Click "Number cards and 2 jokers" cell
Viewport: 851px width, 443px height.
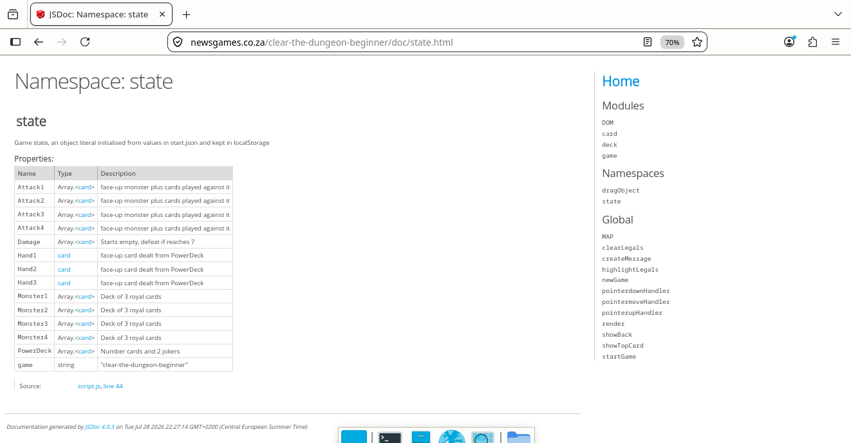[165, 352]
